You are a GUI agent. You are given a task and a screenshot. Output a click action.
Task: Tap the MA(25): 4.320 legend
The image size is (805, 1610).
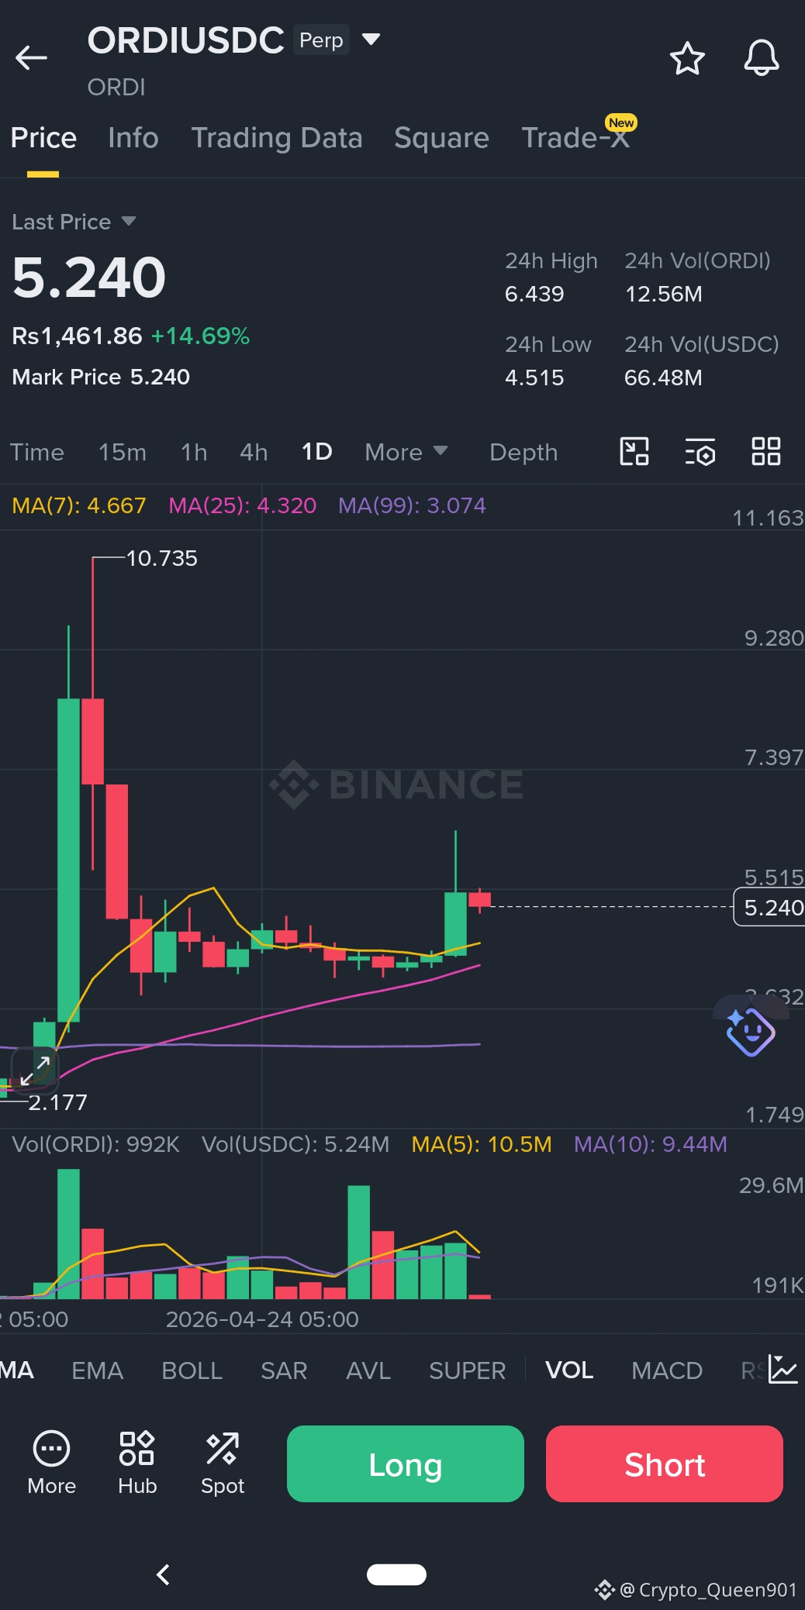coord(243,505)
